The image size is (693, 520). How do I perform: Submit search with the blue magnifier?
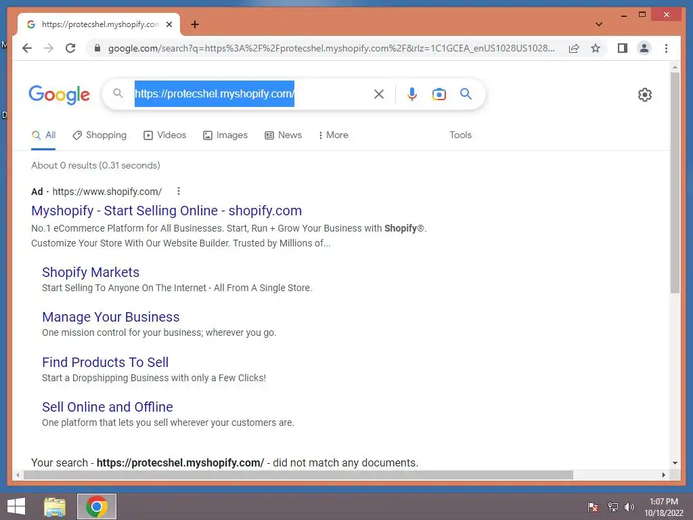[x=466, y=93]
